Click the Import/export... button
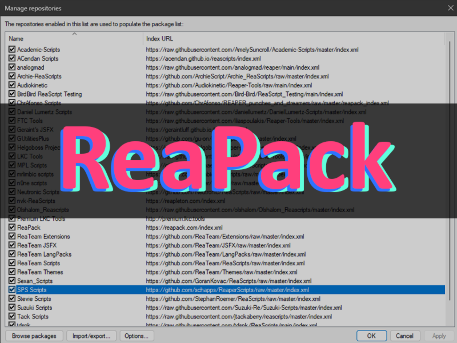Viewport: 457px width, 343px height. 91,336
